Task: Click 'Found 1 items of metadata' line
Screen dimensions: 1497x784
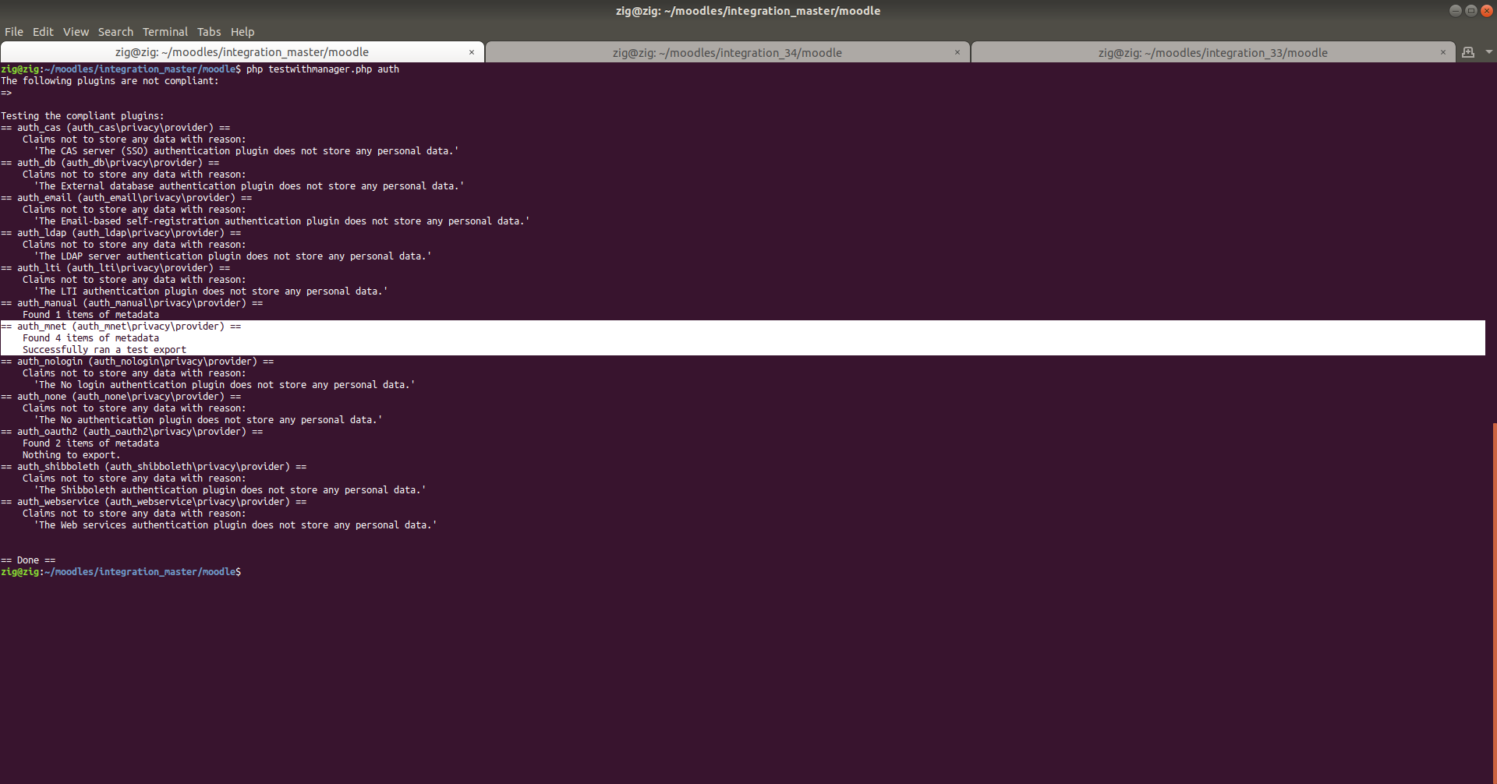Action: [x=90, y=315]
